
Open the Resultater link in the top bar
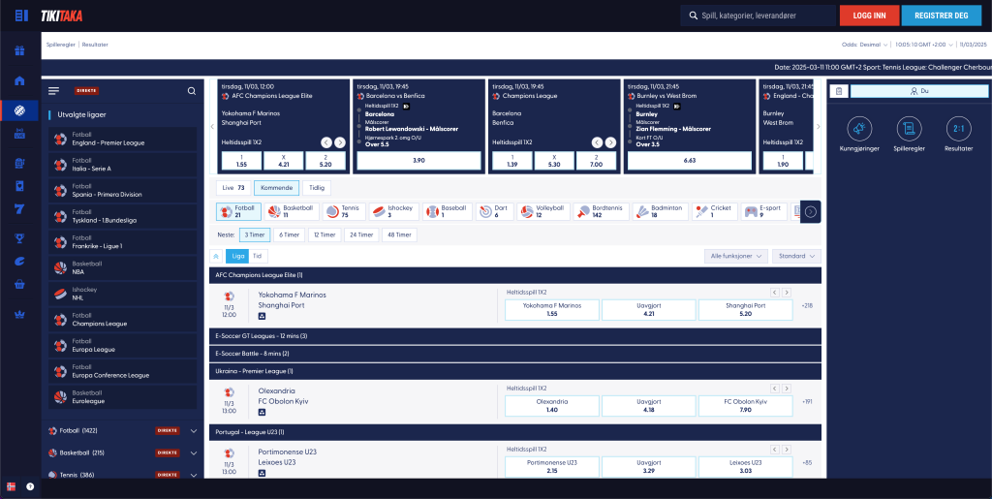tap(95, 45)
